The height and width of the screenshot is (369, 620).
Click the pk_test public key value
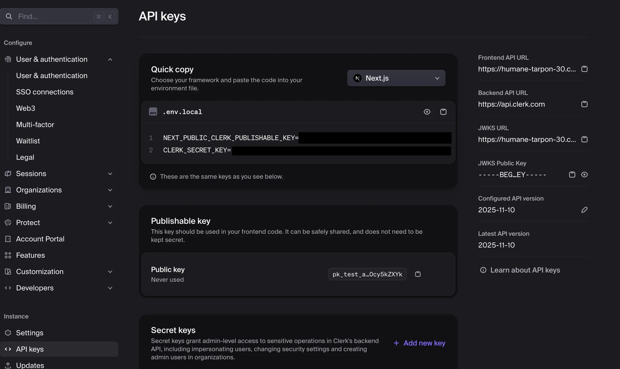[367, 274]
